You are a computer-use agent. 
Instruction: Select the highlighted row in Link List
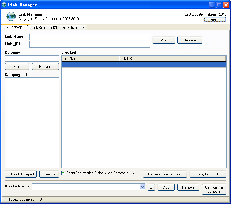coord(144,65)
